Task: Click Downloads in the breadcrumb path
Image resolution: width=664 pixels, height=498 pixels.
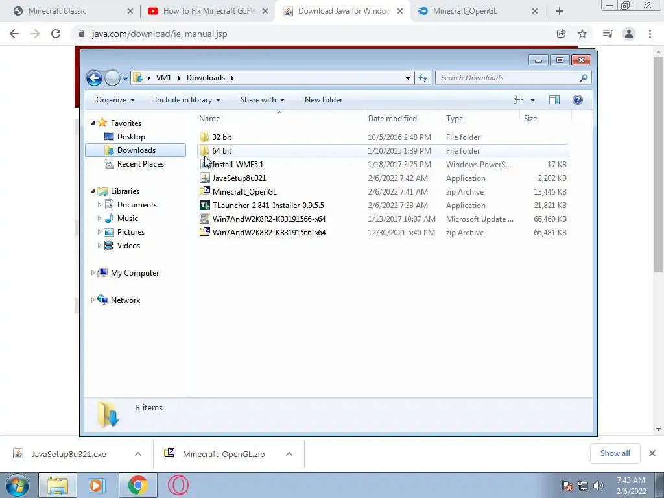Action: click(x=206, y=78)
